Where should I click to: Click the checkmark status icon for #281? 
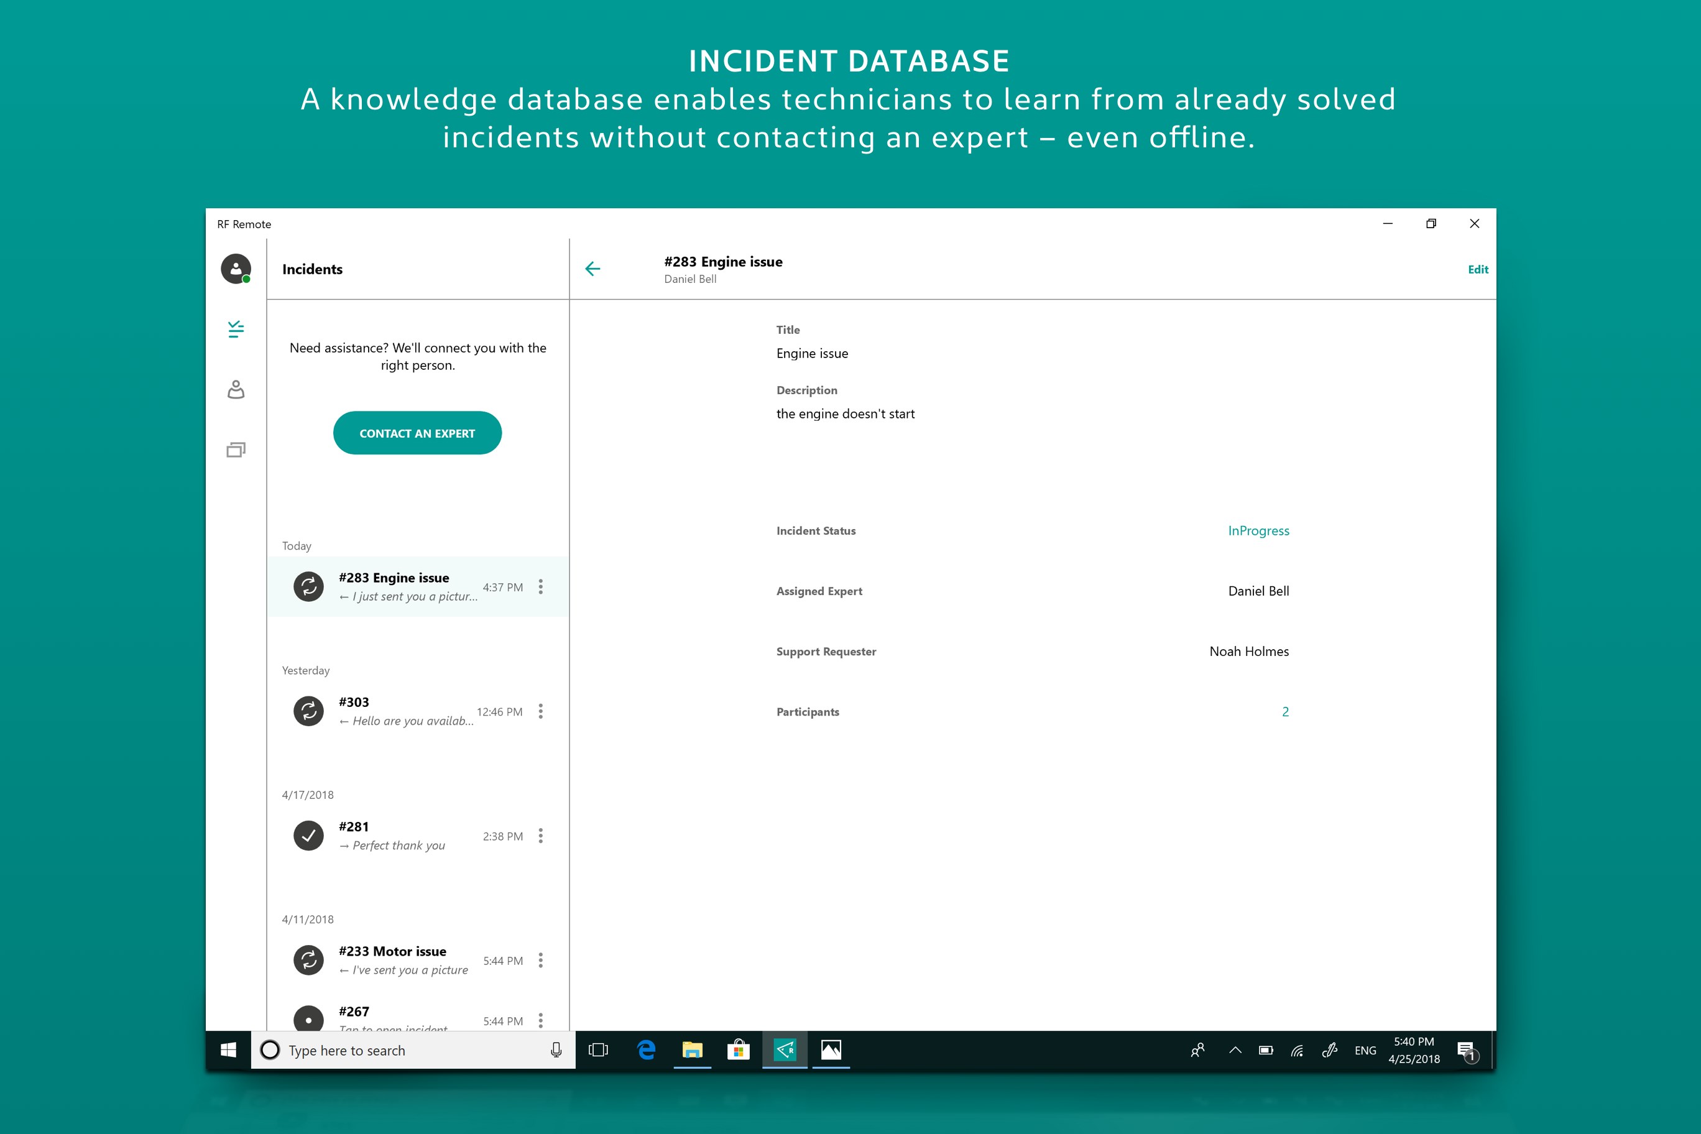[309, 836]
